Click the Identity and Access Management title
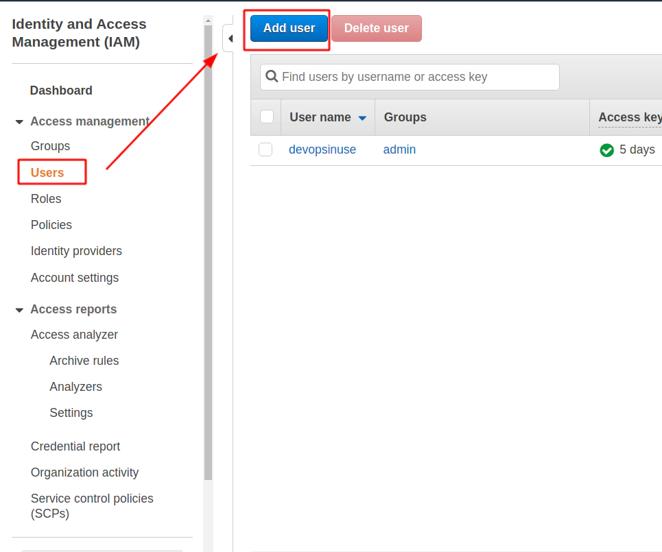The width and height of the screenshot is (662, 552). tap(79, 33)
